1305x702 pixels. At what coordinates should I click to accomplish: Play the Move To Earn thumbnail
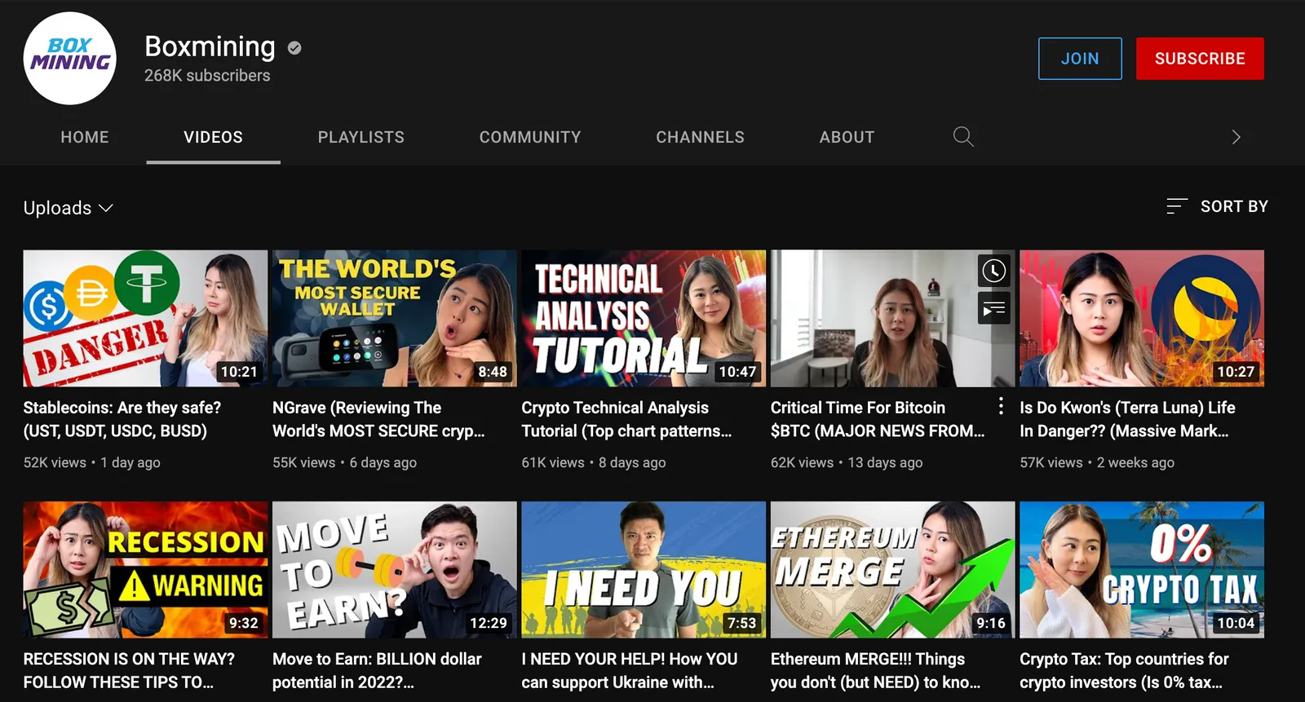pos(395,569)
